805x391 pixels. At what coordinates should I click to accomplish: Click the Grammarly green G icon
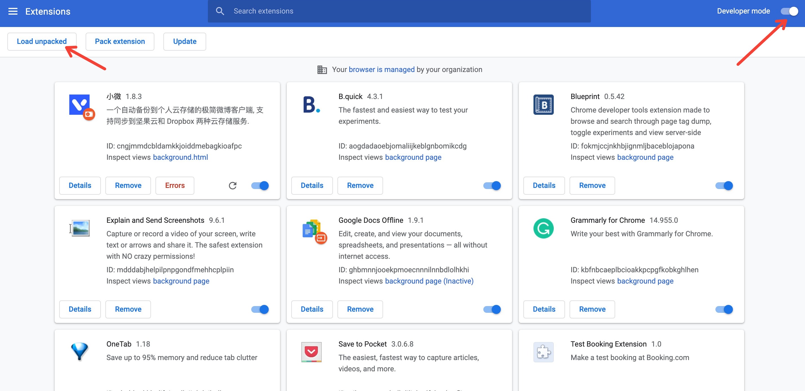[543, 228]
